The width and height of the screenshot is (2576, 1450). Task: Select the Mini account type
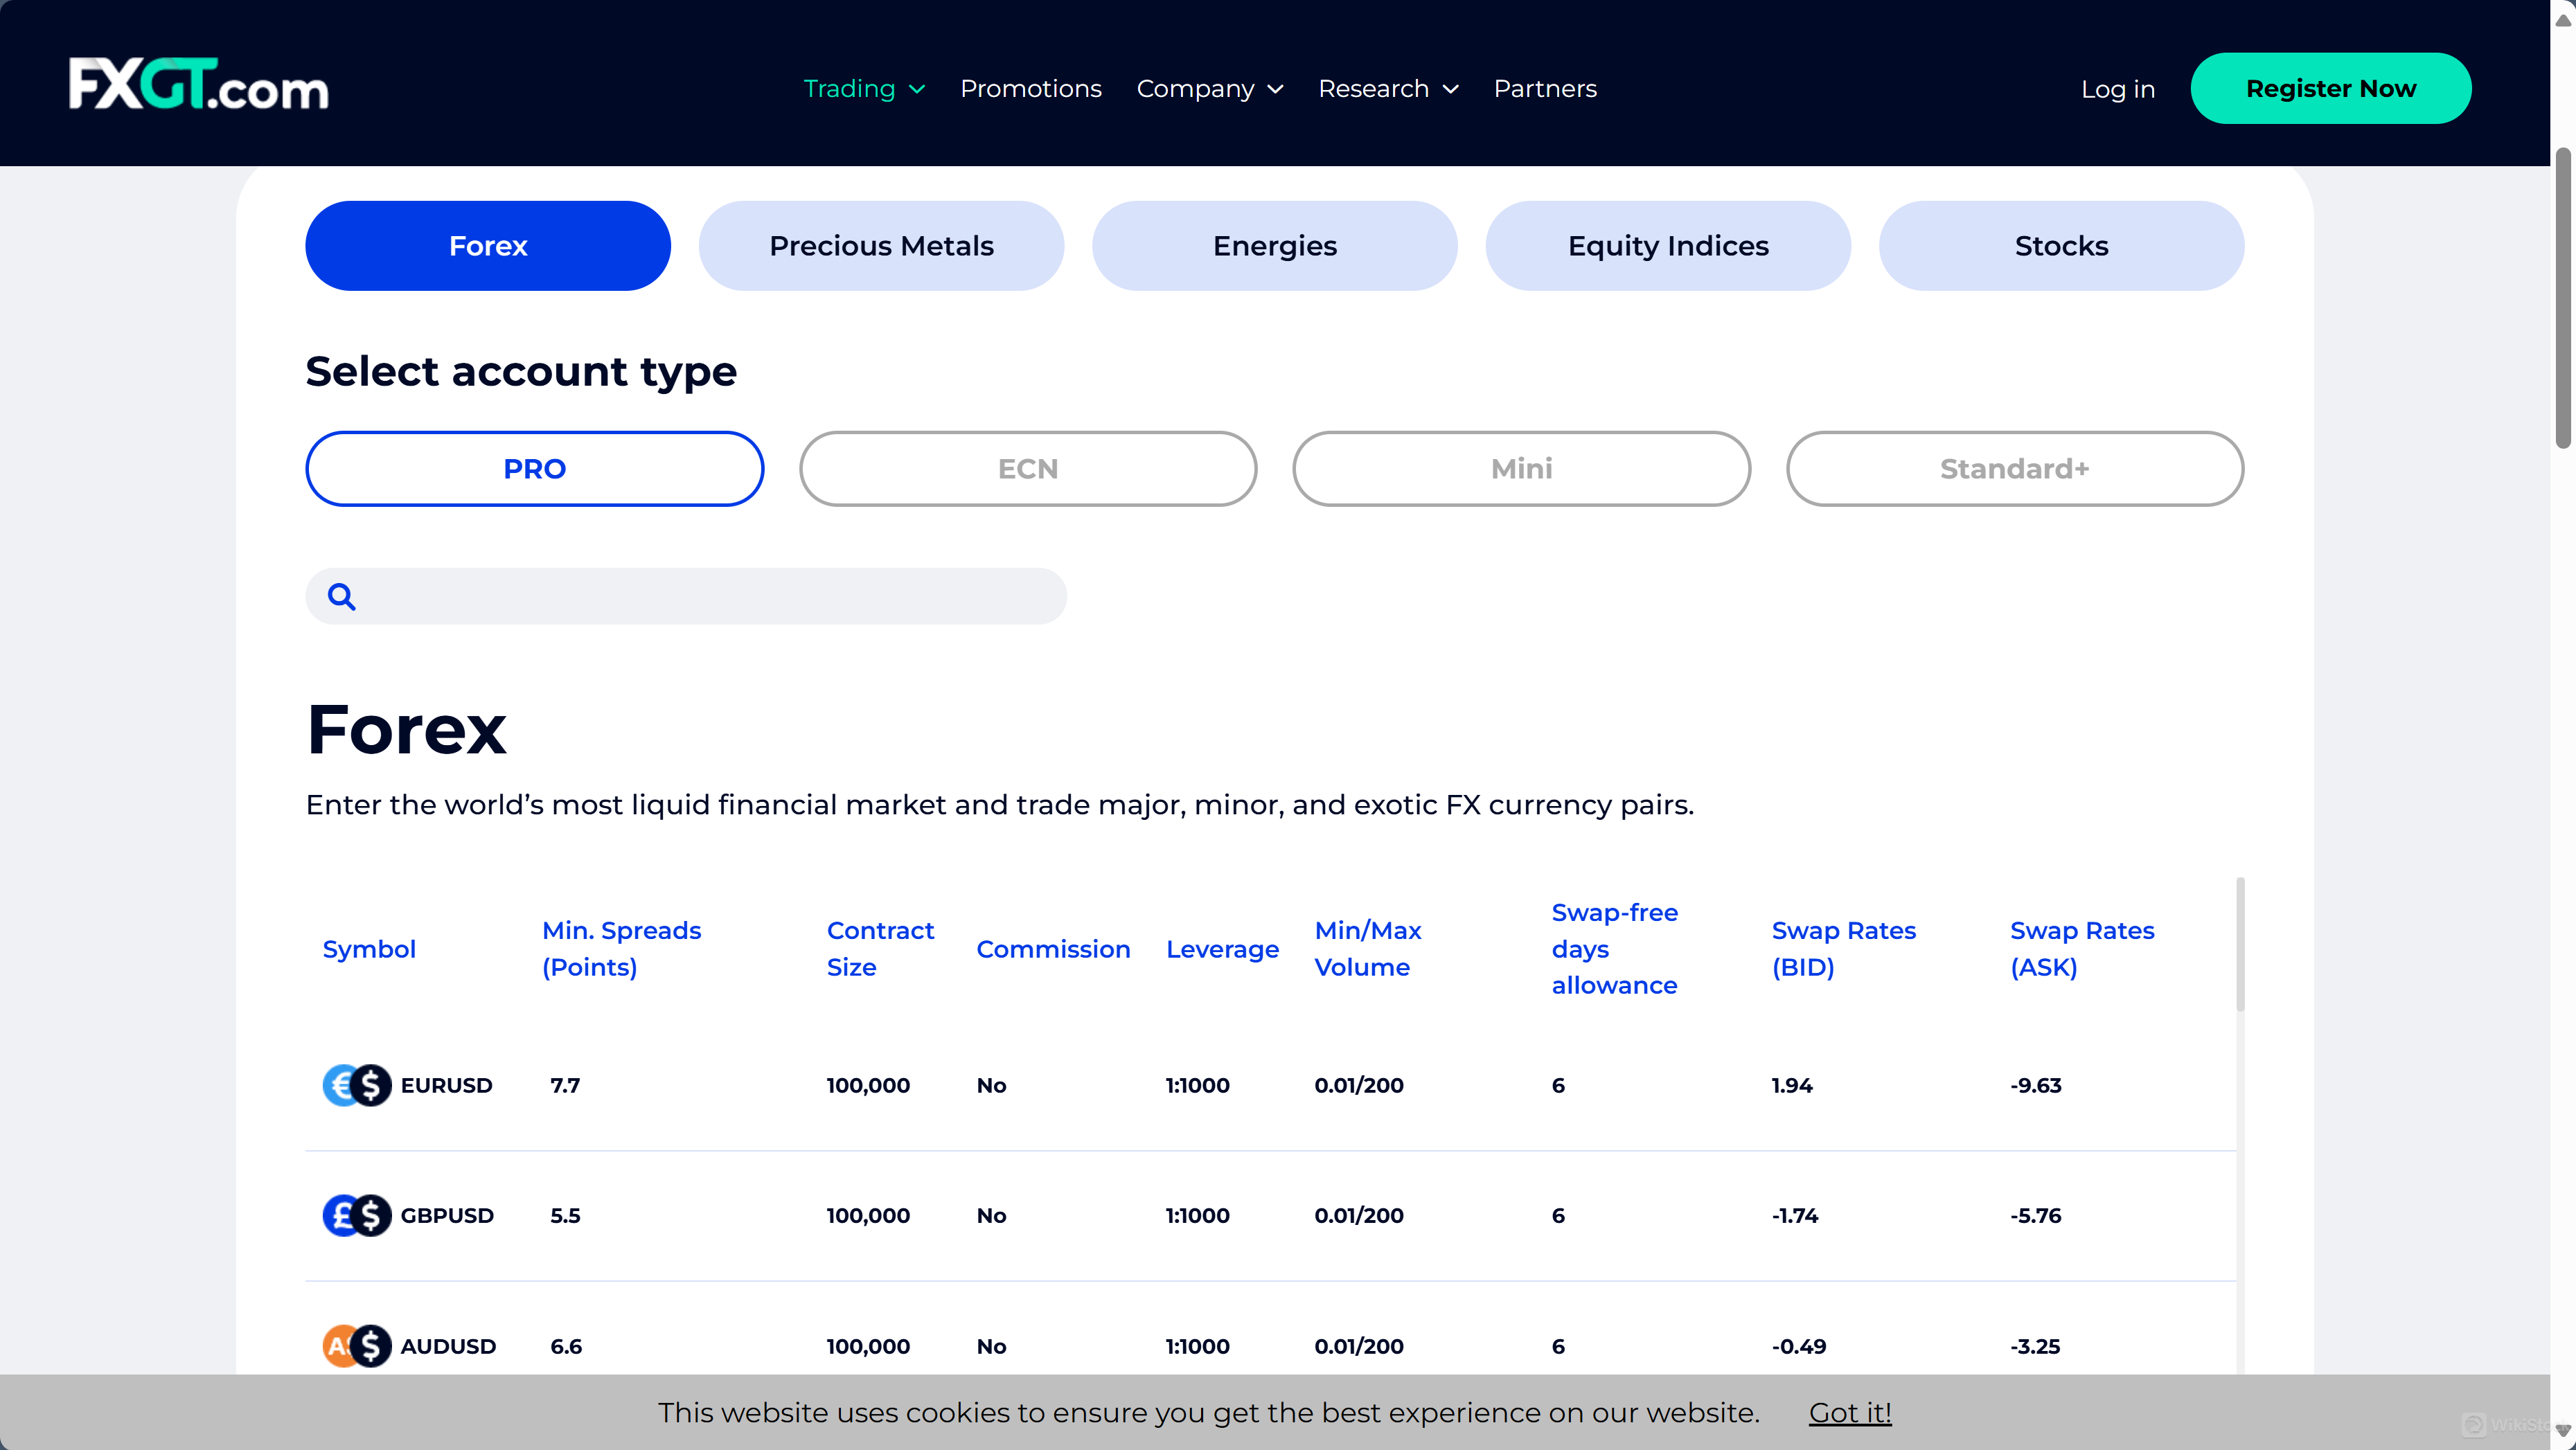(x=1520, y=469)
